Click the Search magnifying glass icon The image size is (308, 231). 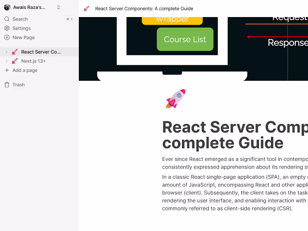pos(7,19)
